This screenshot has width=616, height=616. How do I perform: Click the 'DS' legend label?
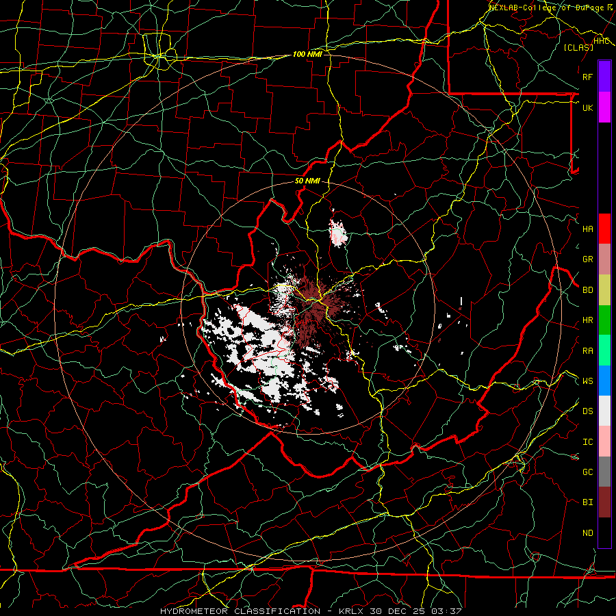pyautogui.click(x=588, y=411)
